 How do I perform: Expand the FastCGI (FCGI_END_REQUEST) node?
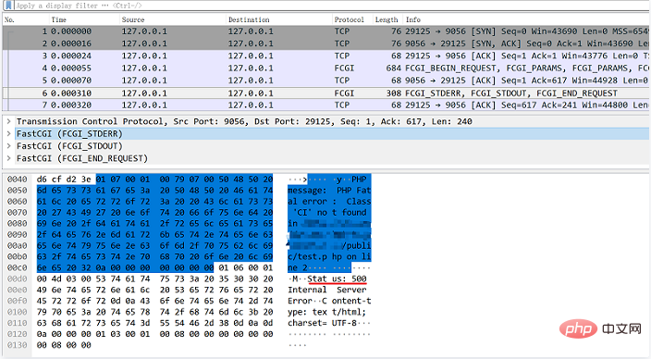(x=8, y=158)
